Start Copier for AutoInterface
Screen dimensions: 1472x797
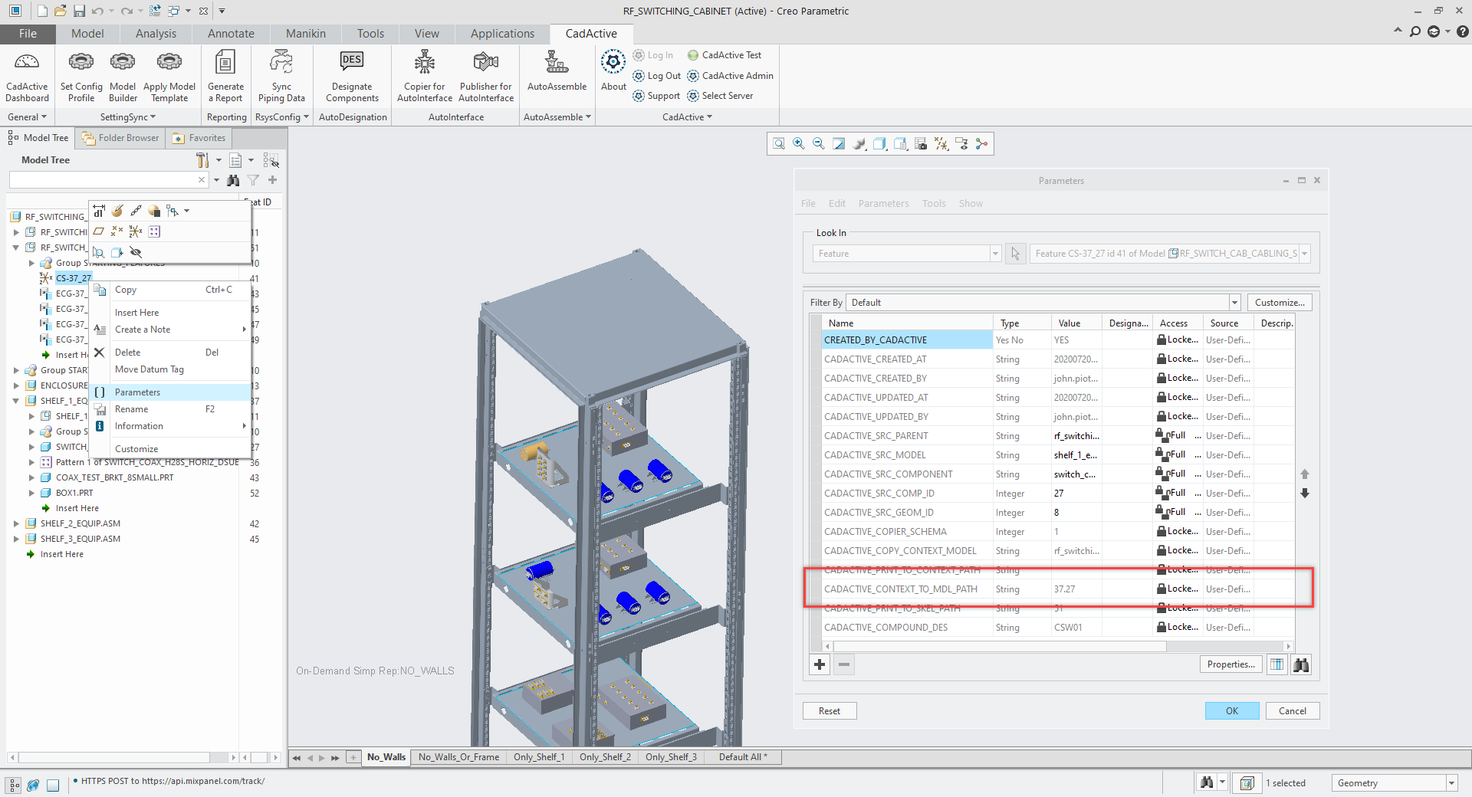pos(425,76)
